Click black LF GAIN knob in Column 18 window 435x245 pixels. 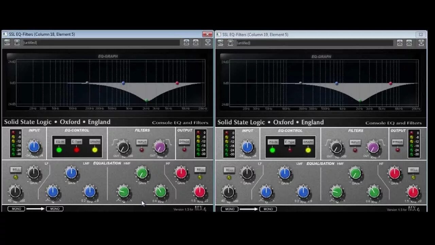pos(34,173)
